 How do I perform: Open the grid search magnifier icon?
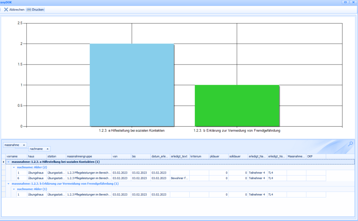pos(350,144)
